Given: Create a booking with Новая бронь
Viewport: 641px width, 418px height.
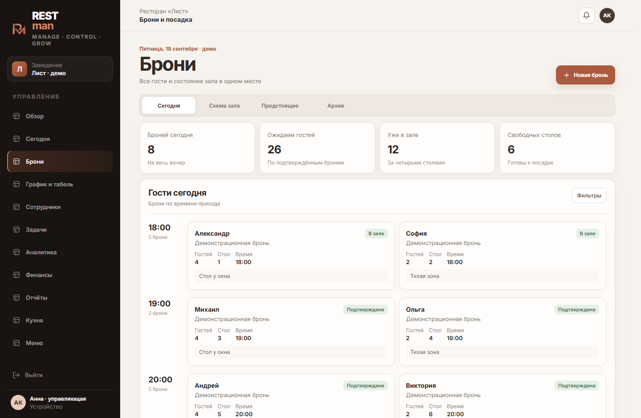Looking at the screenshot, I should (585, 75).
